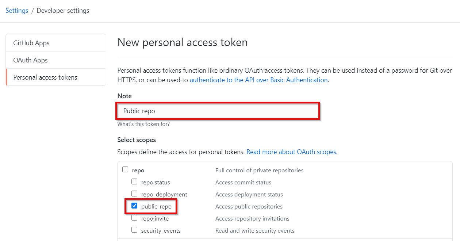The width and height of the screenshot is (460, 241).
Task: Tick the repo_deployment scope checkbox
Action: tap(134, 194)
